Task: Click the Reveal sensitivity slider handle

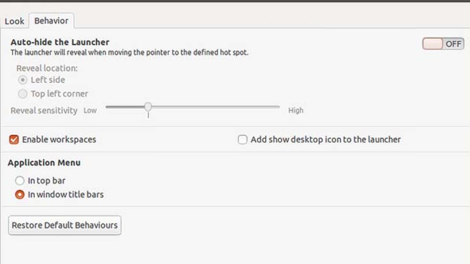Action: (x=148, y=106)
